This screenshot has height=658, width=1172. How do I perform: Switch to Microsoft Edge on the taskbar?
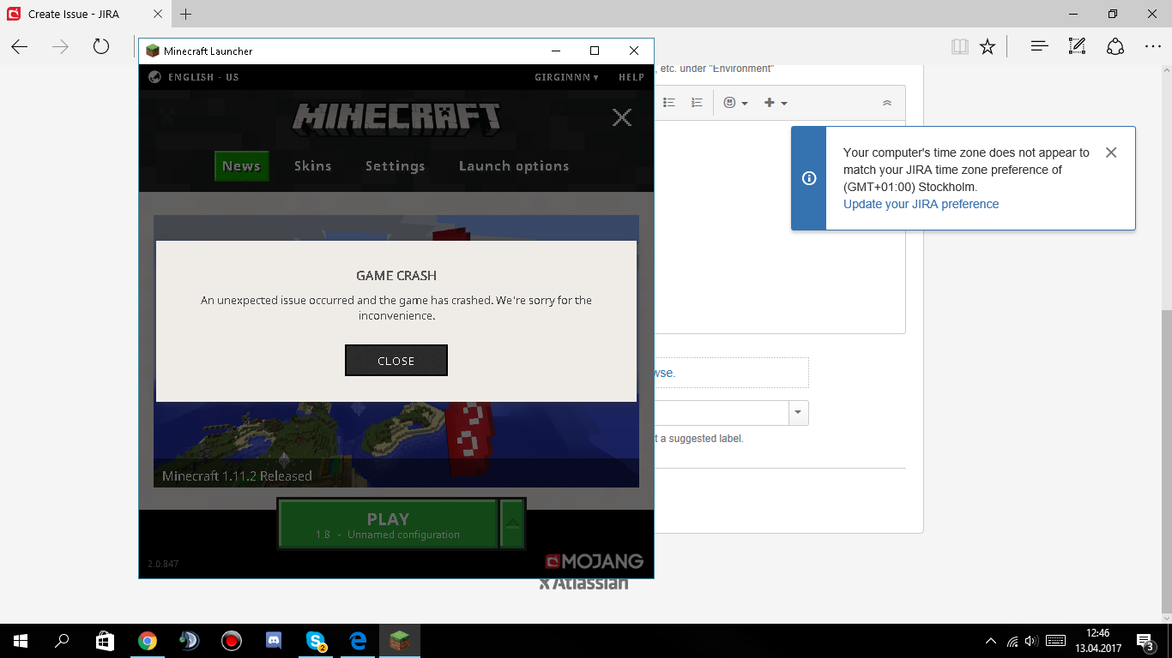pyautogui.click(x=358, y=641)
